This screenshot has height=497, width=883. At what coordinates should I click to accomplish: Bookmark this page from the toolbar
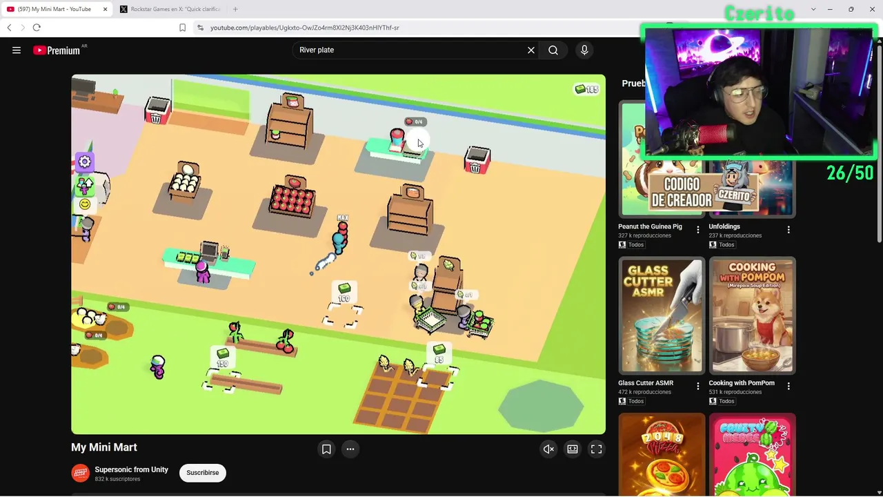click(182, 28)
